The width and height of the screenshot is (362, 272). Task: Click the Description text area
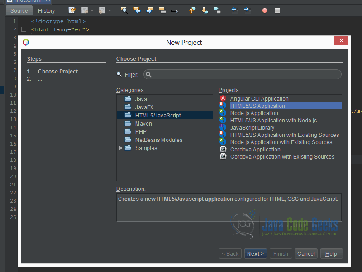tap(229, 207)
